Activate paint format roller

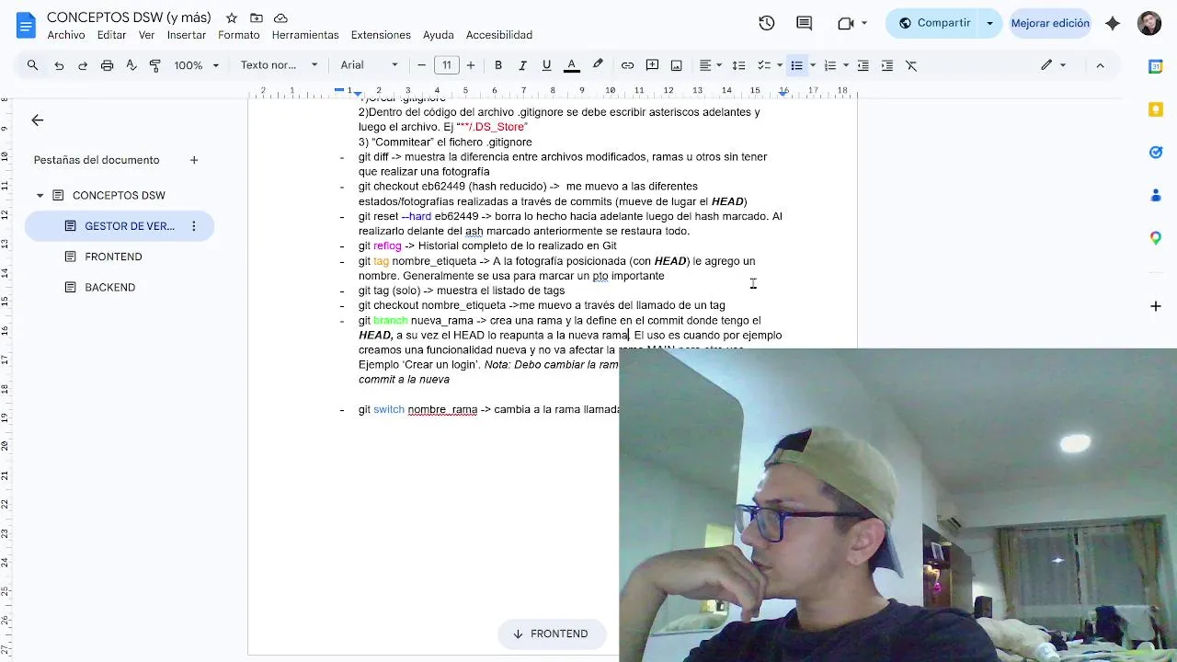154,65
